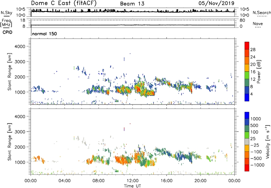This screenshot has height=188, width=271.
Task: Click the 'Time UT' axis title
Action: pos(132,186)
